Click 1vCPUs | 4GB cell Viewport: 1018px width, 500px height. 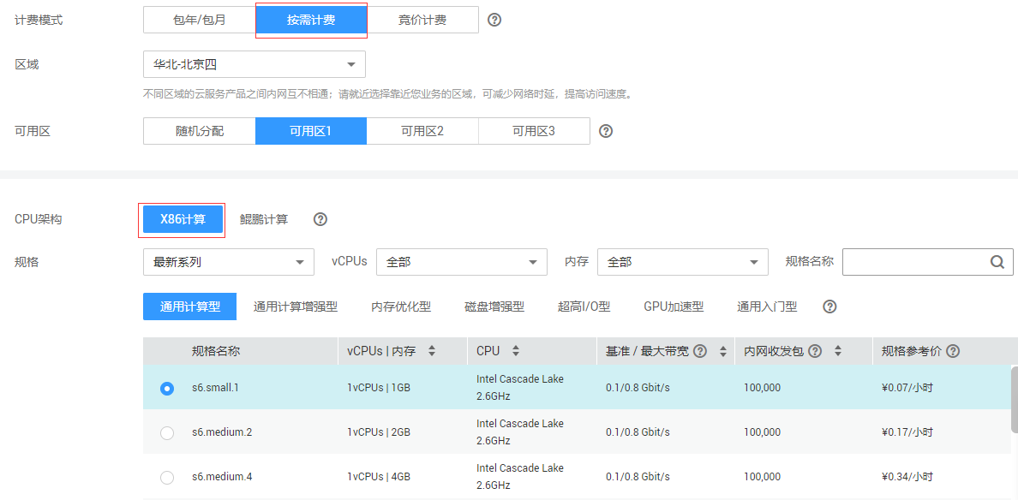pos(379,477)
